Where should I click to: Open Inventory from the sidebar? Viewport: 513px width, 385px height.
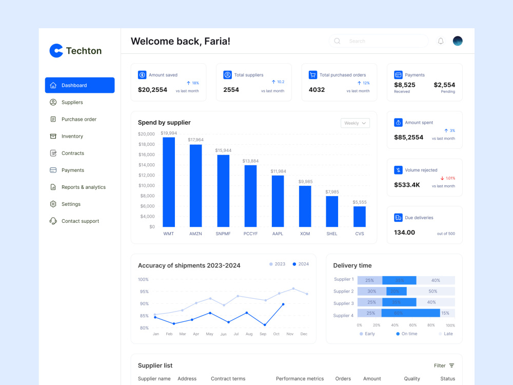pyautogui.click(x=72, y=136)
